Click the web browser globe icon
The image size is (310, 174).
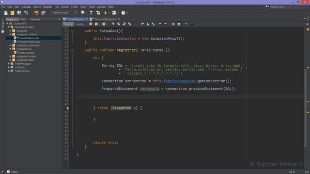pos(83,13)
